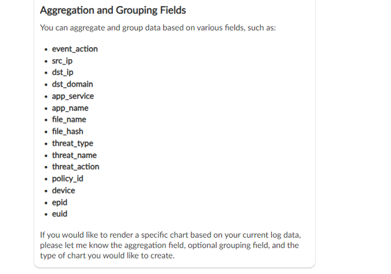
Task: Click the file_hash list item
Action: tap(67, 131)
